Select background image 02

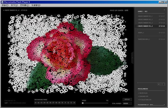(39, 103)
